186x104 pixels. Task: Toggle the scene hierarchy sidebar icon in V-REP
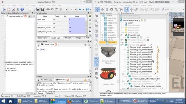(x=96, y=64)
